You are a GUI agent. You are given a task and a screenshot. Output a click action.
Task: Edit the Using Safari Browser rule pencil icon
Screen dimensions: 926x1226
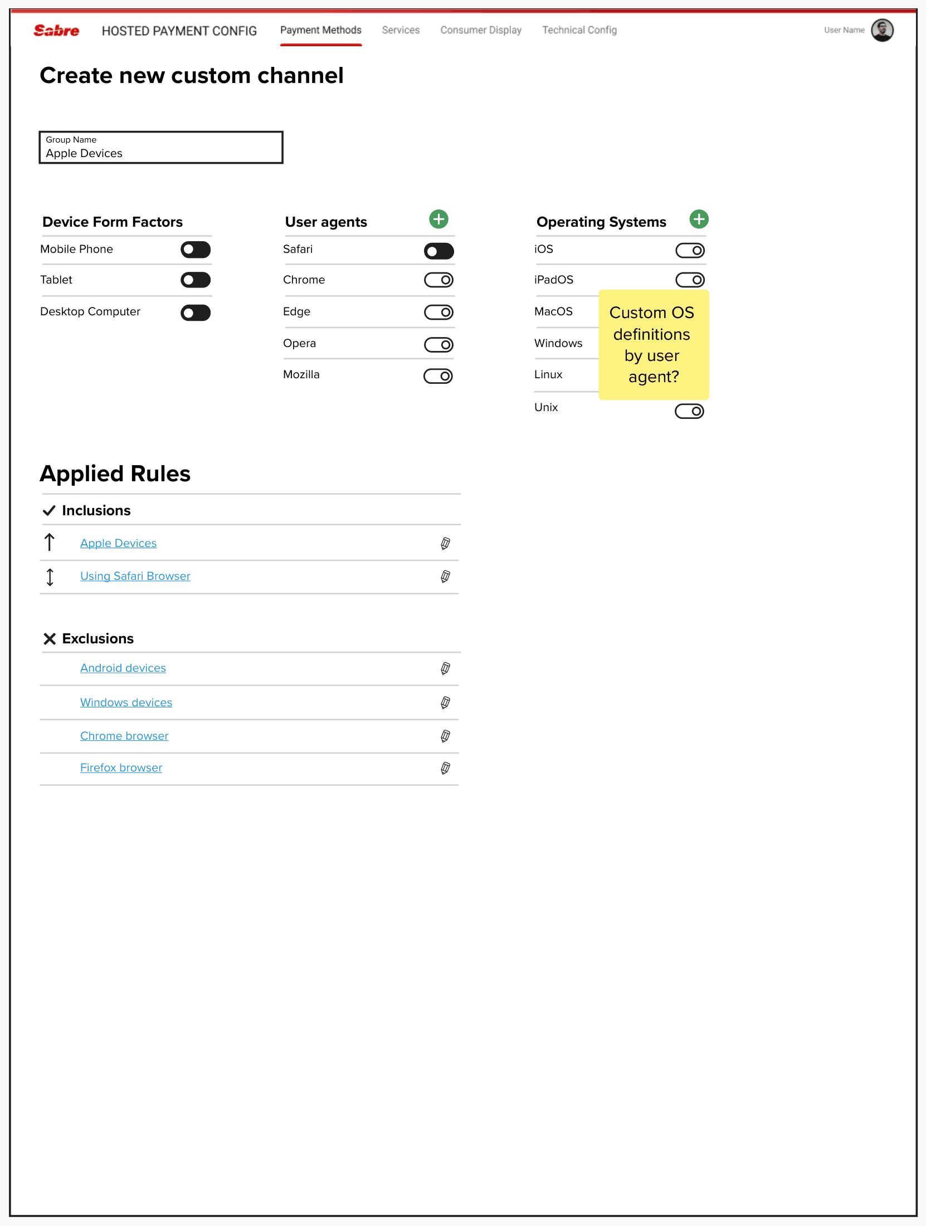445,576
